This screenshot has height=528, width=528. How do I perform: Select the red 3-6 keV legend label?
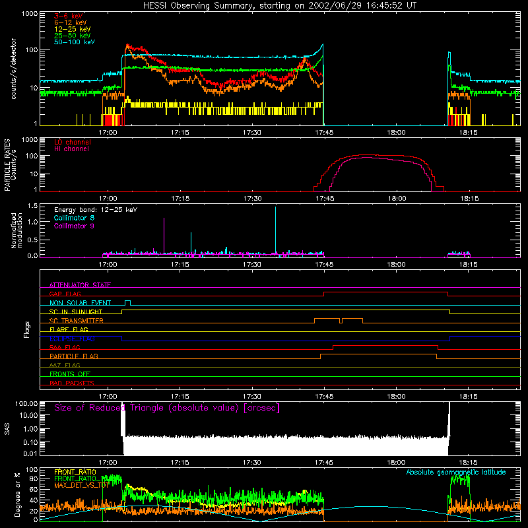(x=68, y=16)
